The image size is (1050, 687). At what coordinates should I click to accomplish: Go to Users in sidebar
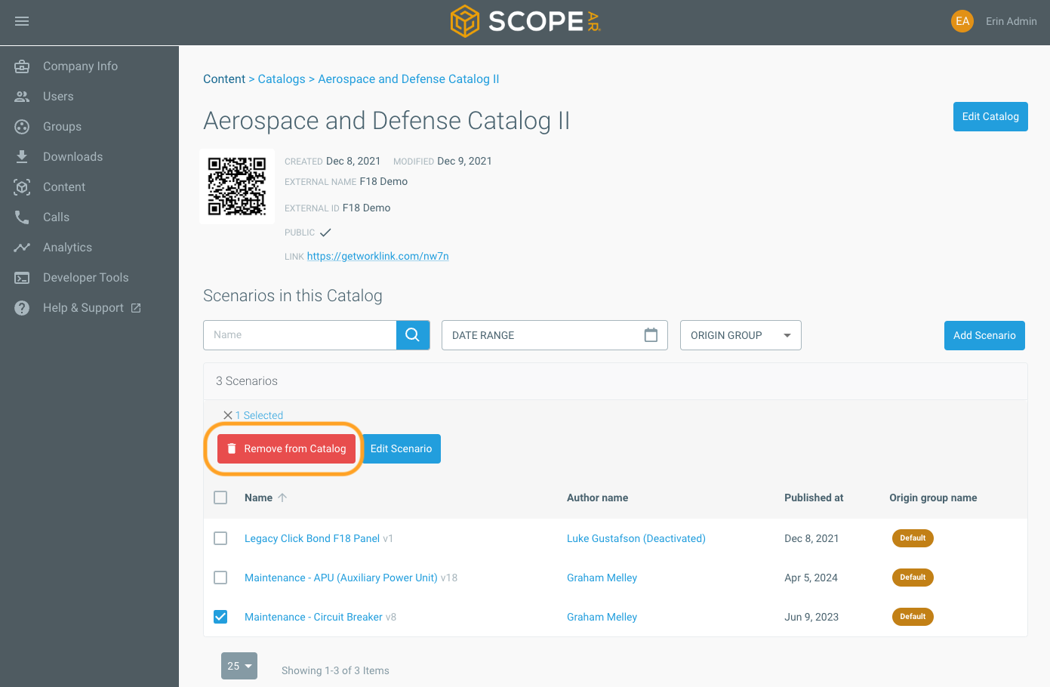point(58,97)
